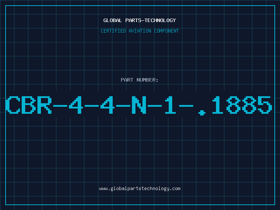Click the .com ending of the URL
The width and height of the screenshot is (280, 210).
click(175, 189)
